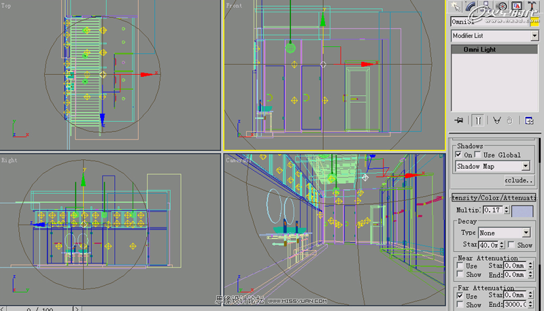Open the Modify command panel tab
The image size is (544, 311).
(x=471, y=6)
